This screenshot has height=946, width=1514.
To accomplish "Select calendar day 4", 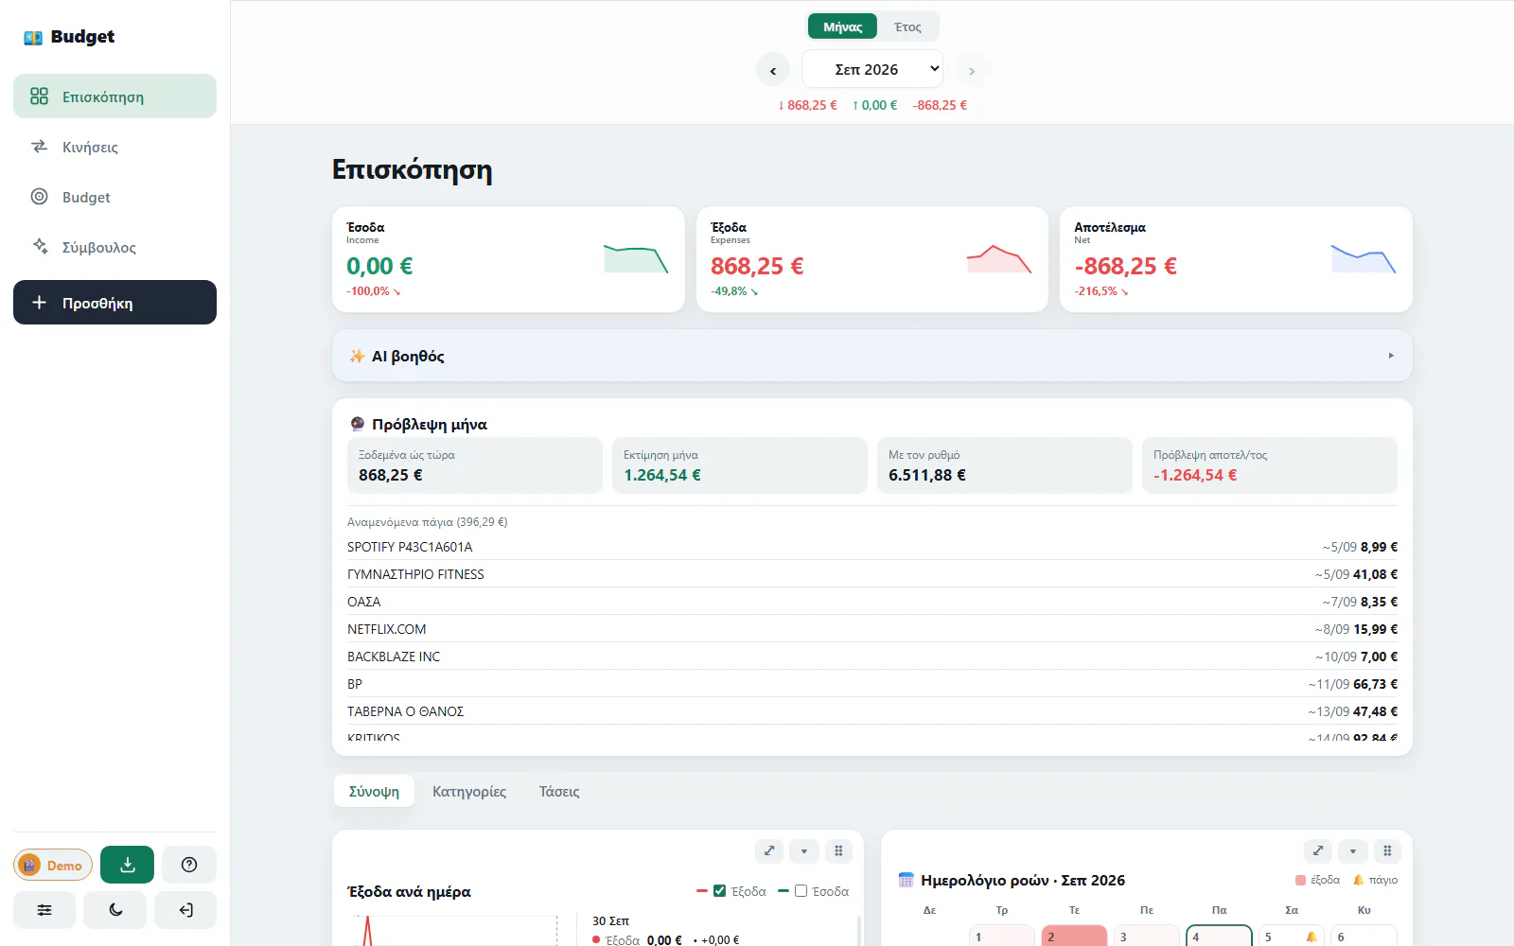I will coord(1219,936).
